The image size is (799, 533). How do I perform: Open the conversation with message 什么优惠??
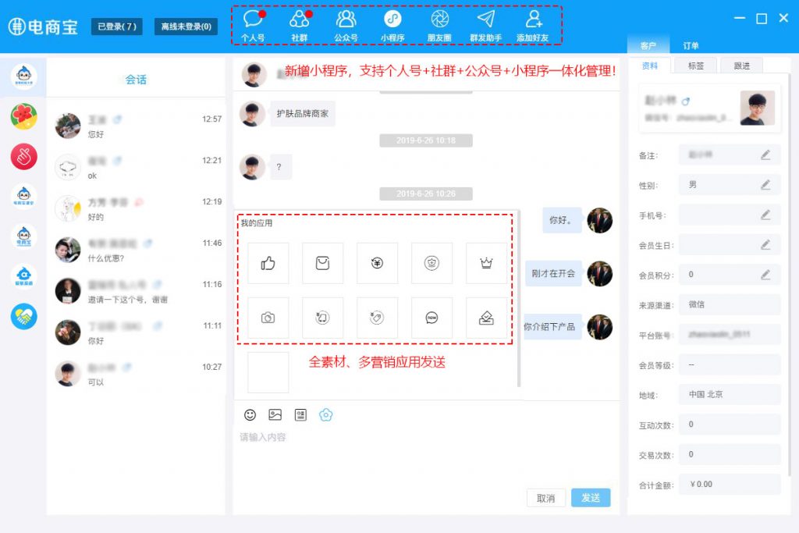tap(137, 250)
